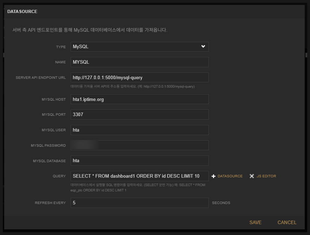Click the TYPE label
The height and width of the screenshot is (235, 310).
tap(61, 47)
